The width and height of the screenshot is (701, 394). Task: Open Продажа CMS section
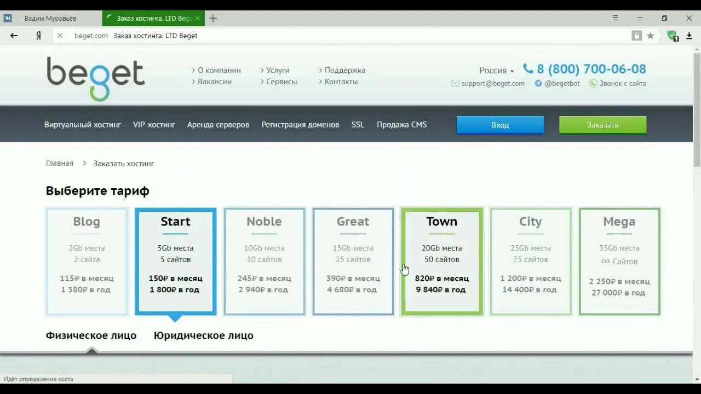(x=401, y=125)
